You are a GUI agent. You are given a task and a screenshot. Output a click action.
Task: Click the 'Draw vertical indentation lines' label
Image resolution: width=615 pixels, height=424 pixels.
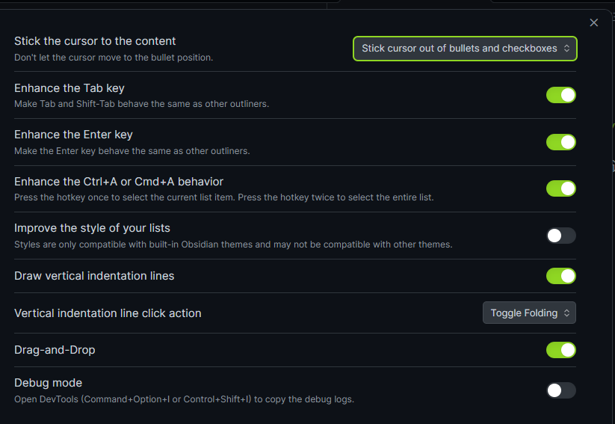[x=94, y=276]
